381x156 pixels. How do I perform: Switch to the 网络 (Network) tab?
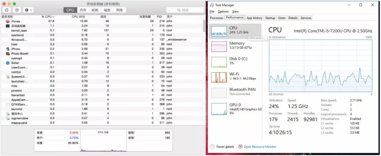click(x=120, y=10)
